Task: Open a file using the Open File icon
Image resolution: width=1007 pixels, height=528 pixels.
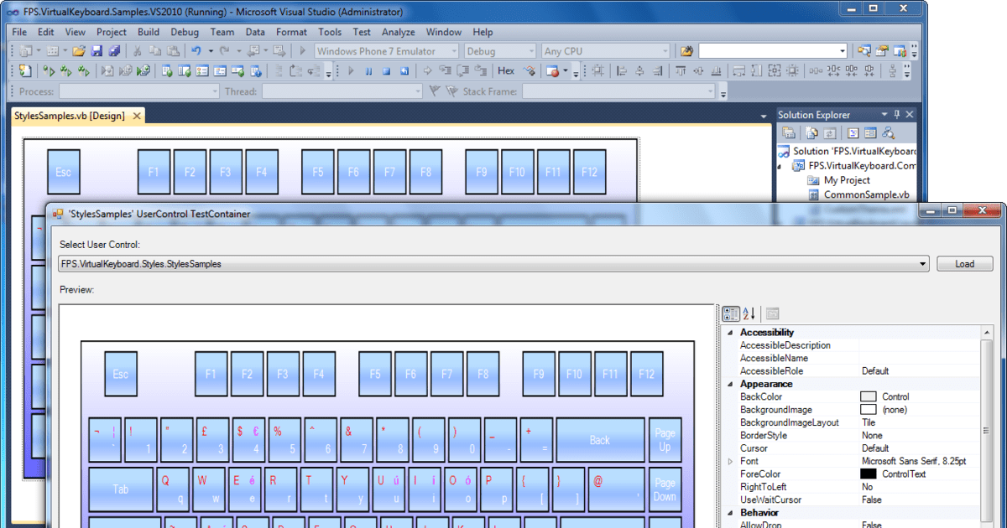Action: click(77, 51)
